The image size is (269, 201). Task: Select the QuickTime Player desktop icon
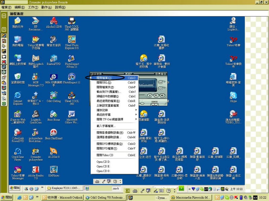18,154
